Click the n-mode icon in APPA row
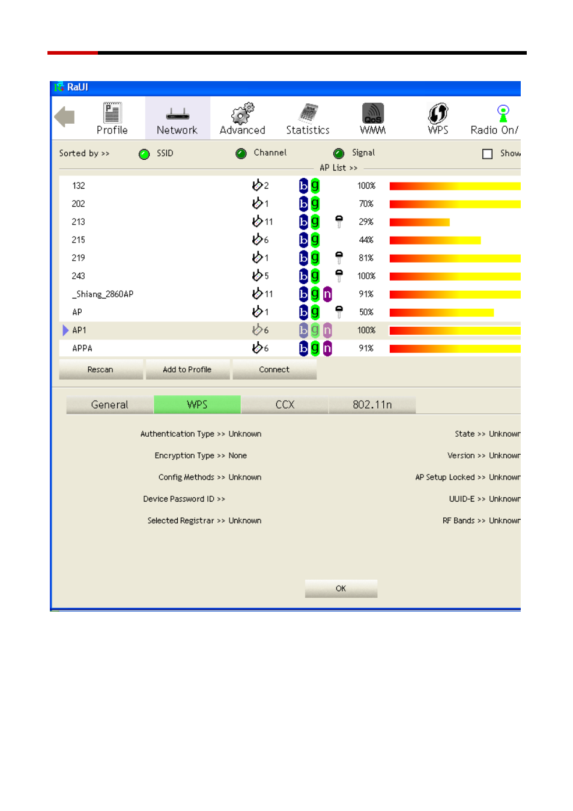Image resolution: width=573 pixels, height=811 pixels. (327, 348)
